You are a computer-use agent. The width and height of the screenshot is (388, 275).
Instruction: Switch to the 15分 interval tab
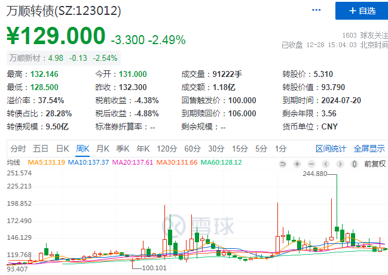[240, 149]
